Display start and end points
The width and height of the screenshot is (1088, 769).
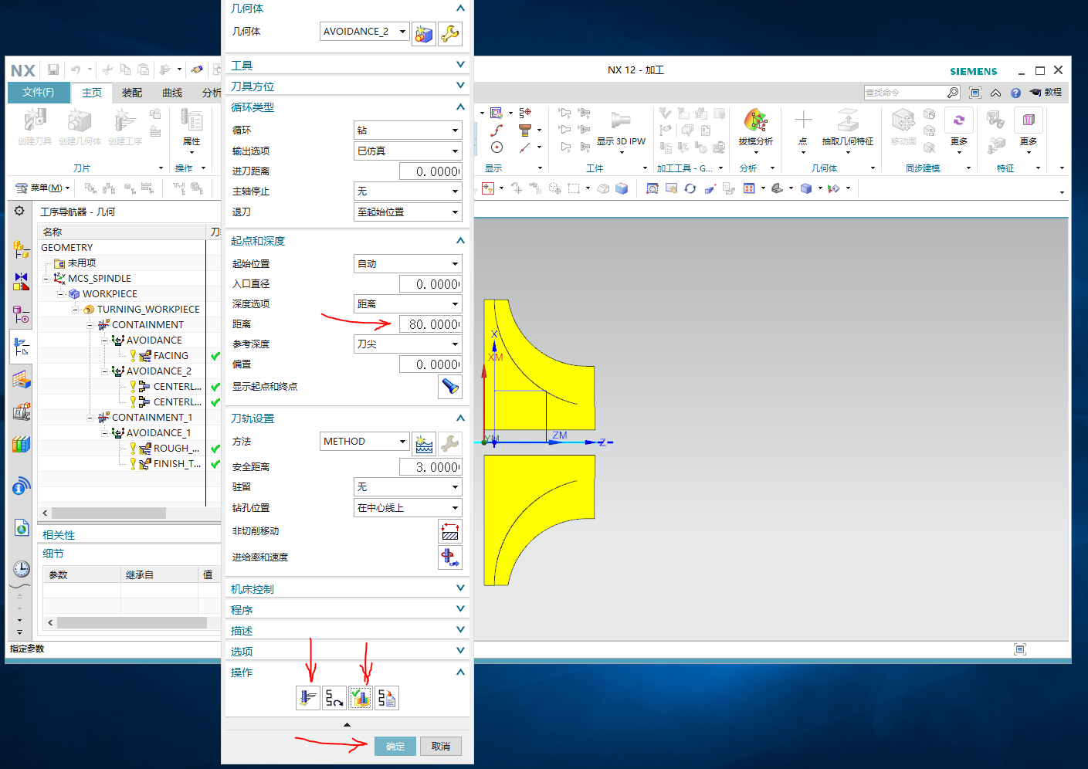coord(450,387)
